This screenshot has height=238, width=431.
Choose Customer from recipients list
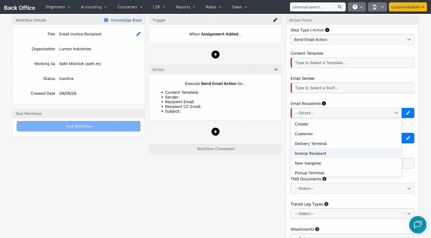[346, 134]
